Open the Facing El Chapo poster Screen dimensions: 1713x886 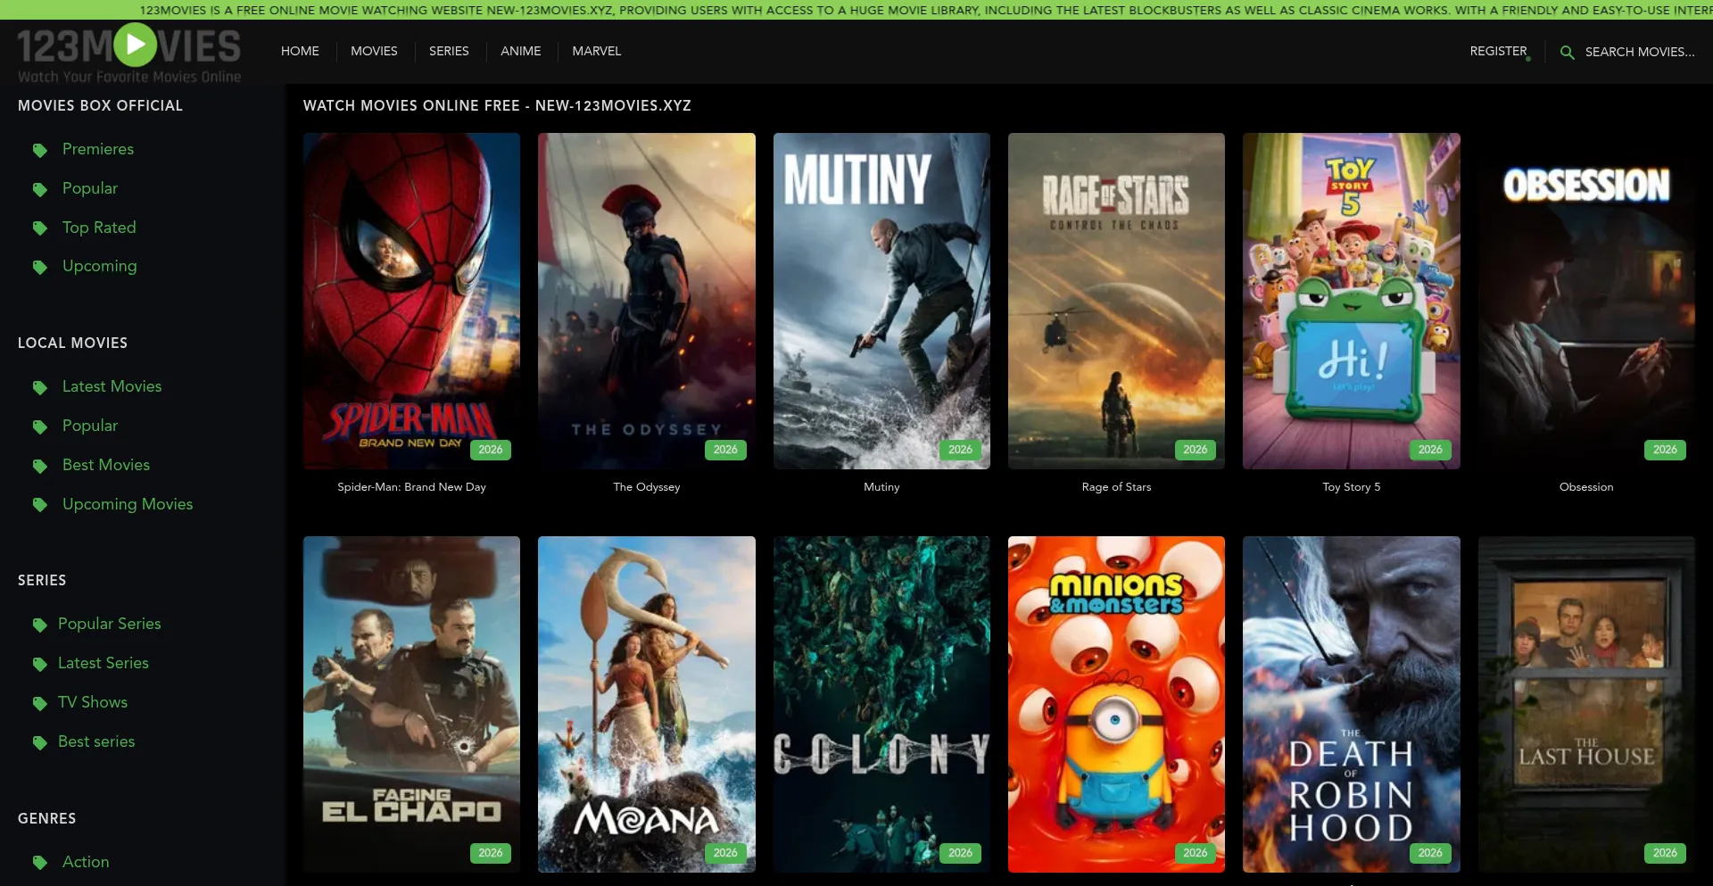click(411, 704)
